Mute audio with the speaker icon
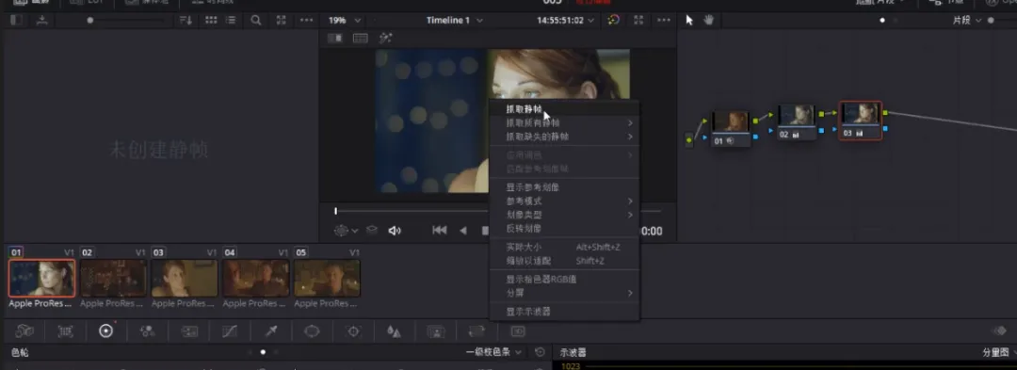Screen dimensions: 1017x370 tap(395, 231)
